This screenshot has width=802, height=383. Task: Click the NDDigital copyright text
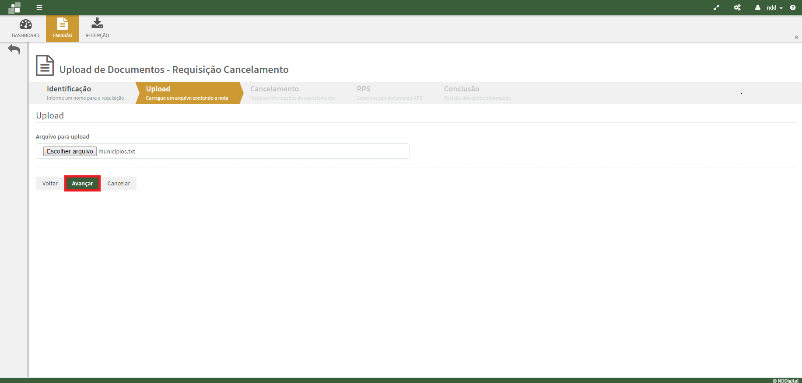click(x=785, y=380)
